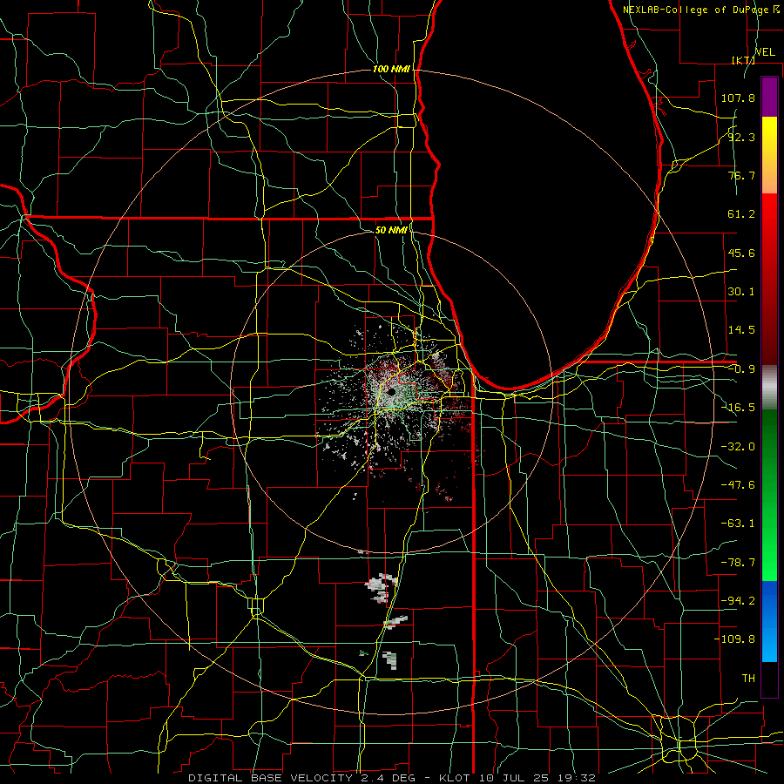Image resolution: width=784 pixels, height=784 pixels.
Task: Click the KLOT station identifier in the caption
Action: (455, 778)
